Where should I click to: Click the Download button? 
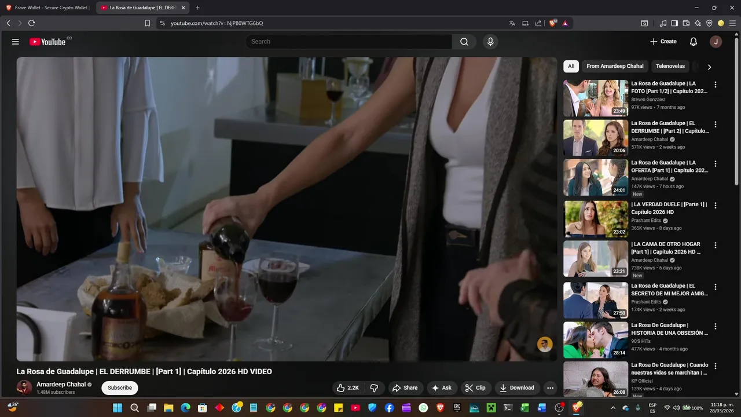[x=517, y=388]
